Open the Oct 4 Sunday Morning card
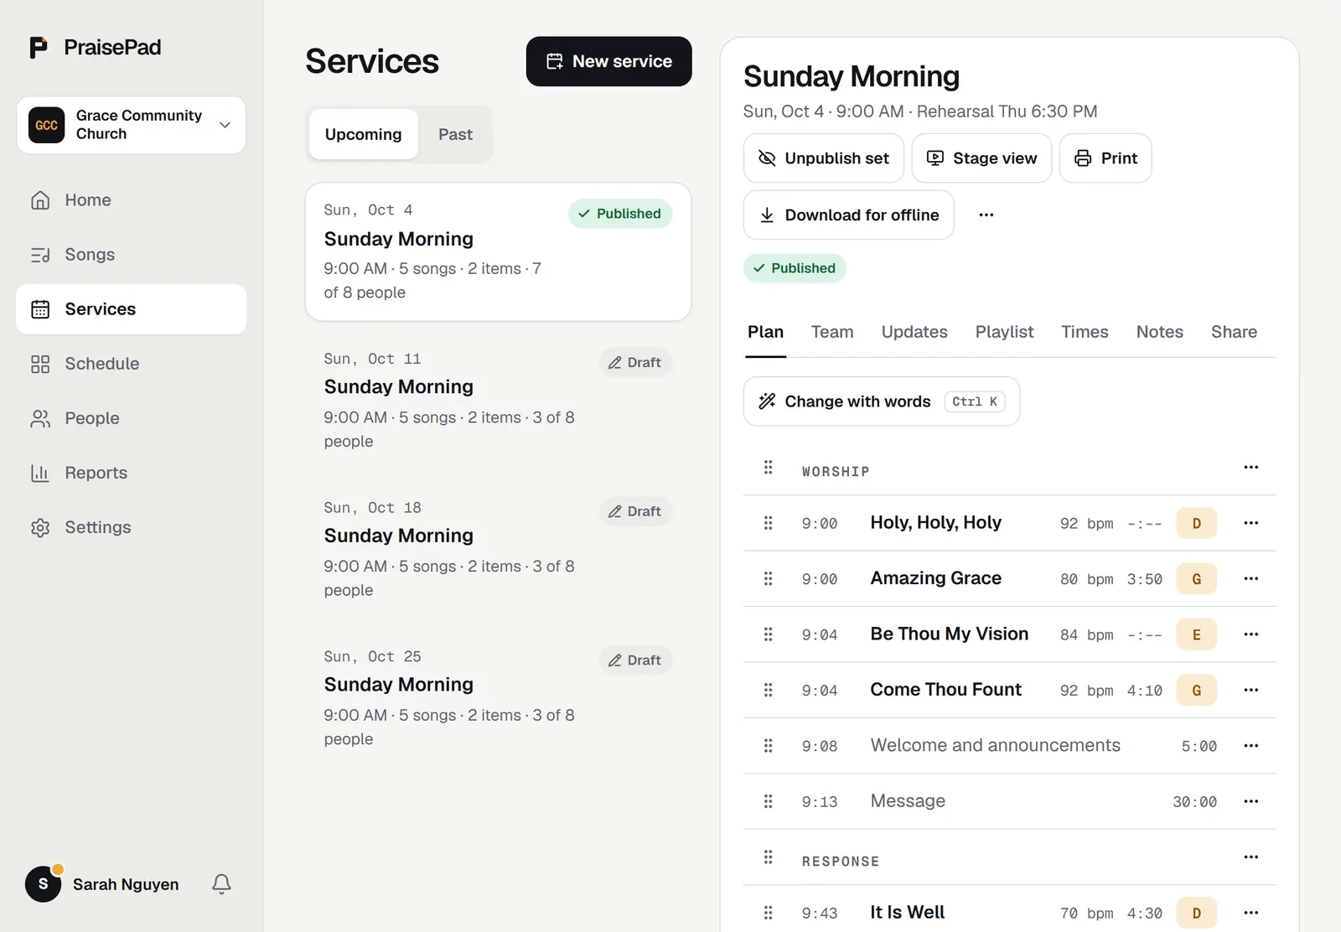The image size is (1341, 932). click(x=498, y=251)
